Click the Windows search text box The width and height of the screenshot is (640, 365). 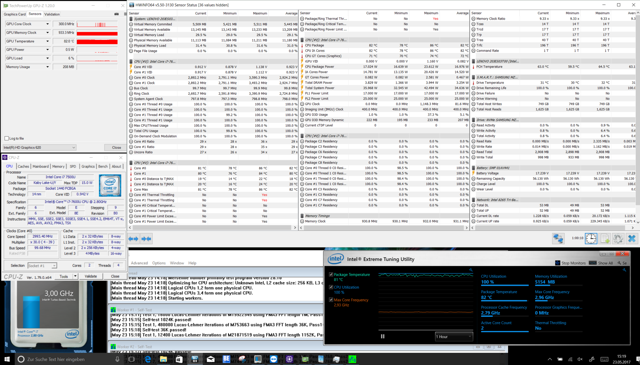[x=67, y=359]
